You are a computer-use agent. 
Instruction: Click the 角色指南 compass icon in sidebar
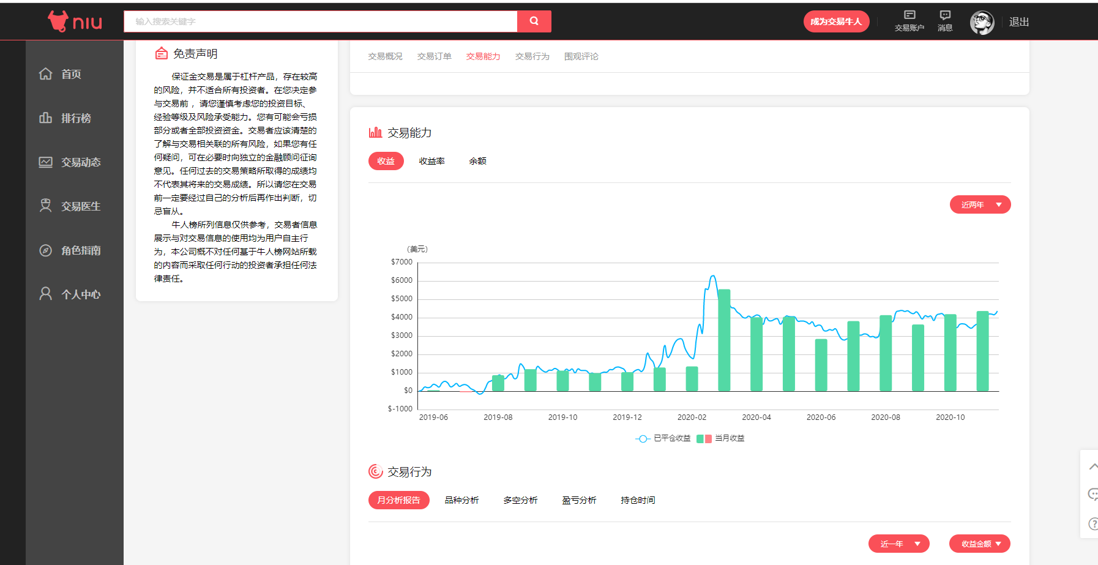point(45,250)
